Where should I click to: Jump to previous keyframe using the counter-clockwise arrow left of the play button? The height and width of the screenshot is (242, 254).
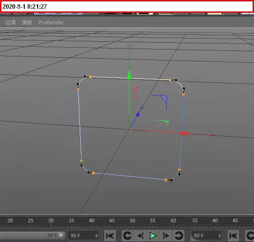pyautogui.click(x=127, y=236)
